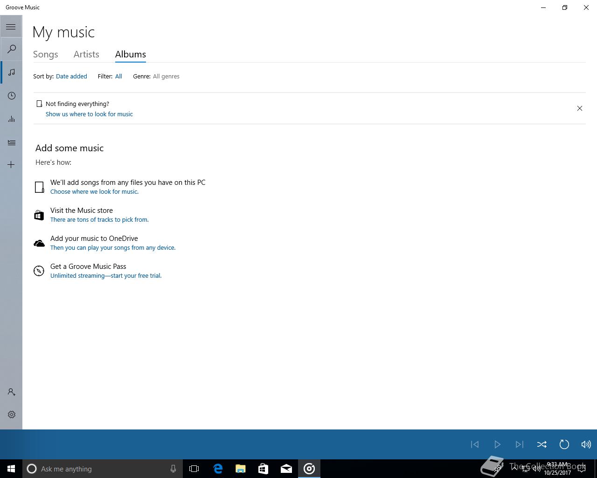597x478 pixels.
Task: Skip to previous track
Action: pos(475,444)
